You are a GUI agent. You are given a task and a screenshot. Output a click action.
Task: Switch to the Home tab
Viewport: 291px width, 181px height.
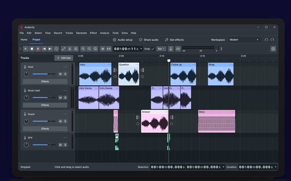coord(24,40)
